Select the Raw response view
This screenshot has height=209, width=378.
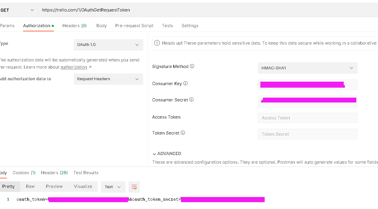point(30,186)
